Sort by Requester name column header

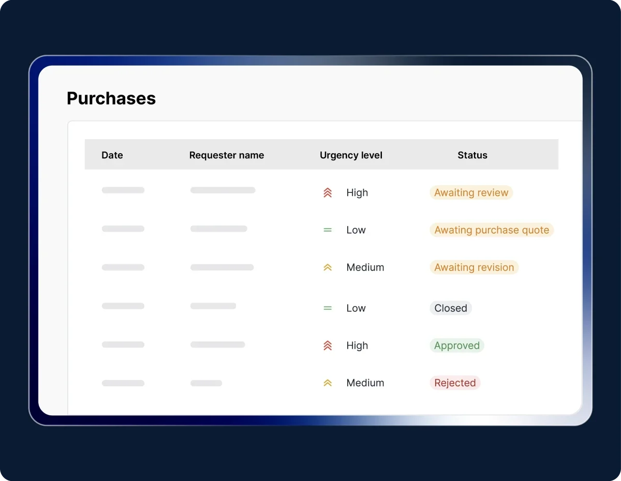226,155
